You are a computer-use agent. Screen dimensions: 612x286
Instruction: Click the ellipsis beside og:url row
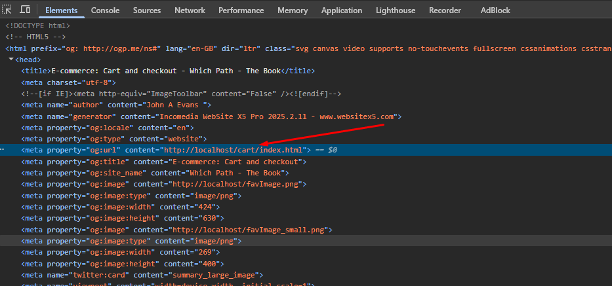[3, 151]
